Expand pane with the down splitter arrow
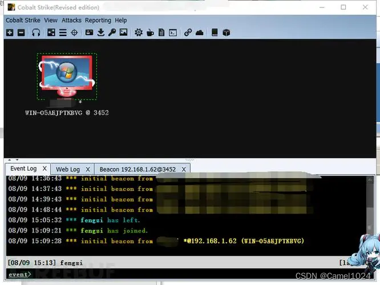 click(x=17, y=160)
